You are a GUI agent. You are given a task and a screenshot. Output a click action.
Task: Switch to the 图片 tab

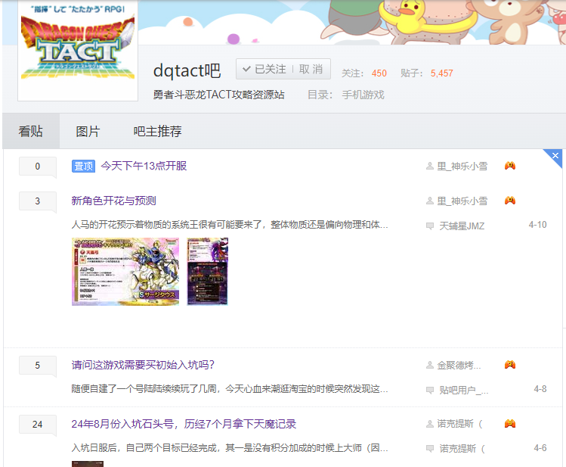(x=88, y=131)
